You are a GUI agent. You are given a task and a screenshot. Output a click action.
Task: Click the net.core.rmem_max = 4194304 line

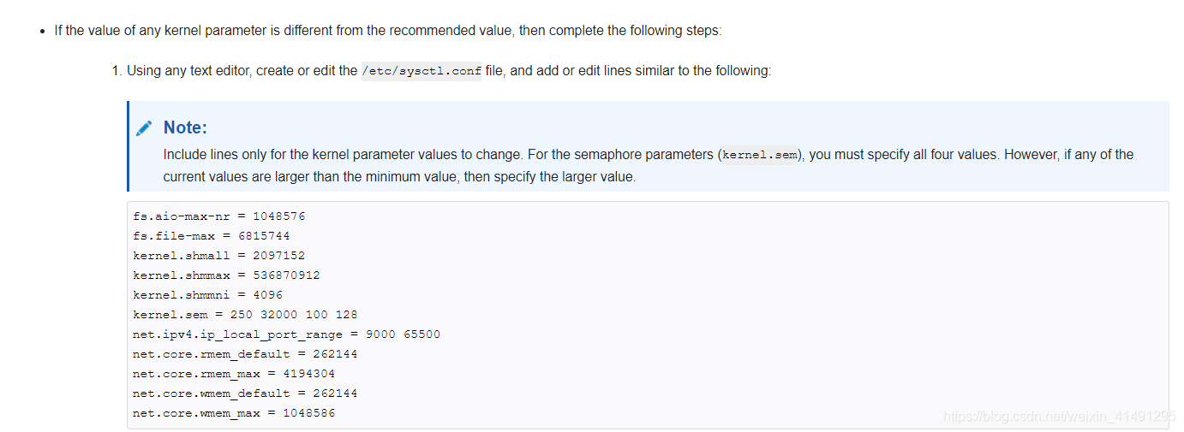pyautogui.click(x=234, y=374)
